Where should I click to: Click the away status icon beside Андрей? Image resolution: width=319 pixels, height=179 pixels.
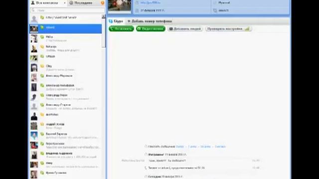(x=42, y=124)
